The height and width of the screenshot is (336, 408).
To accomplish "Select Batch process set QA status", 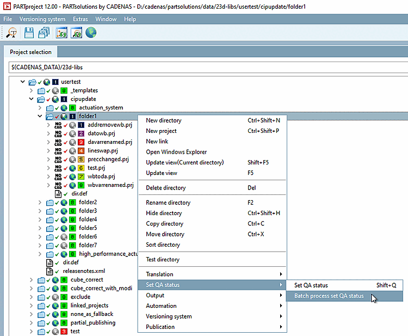I will tap(344, 296).
